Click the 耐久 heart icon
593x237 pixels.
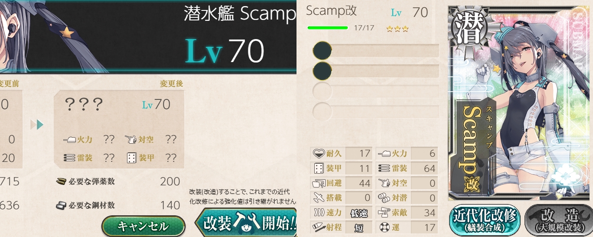point(319,153)
